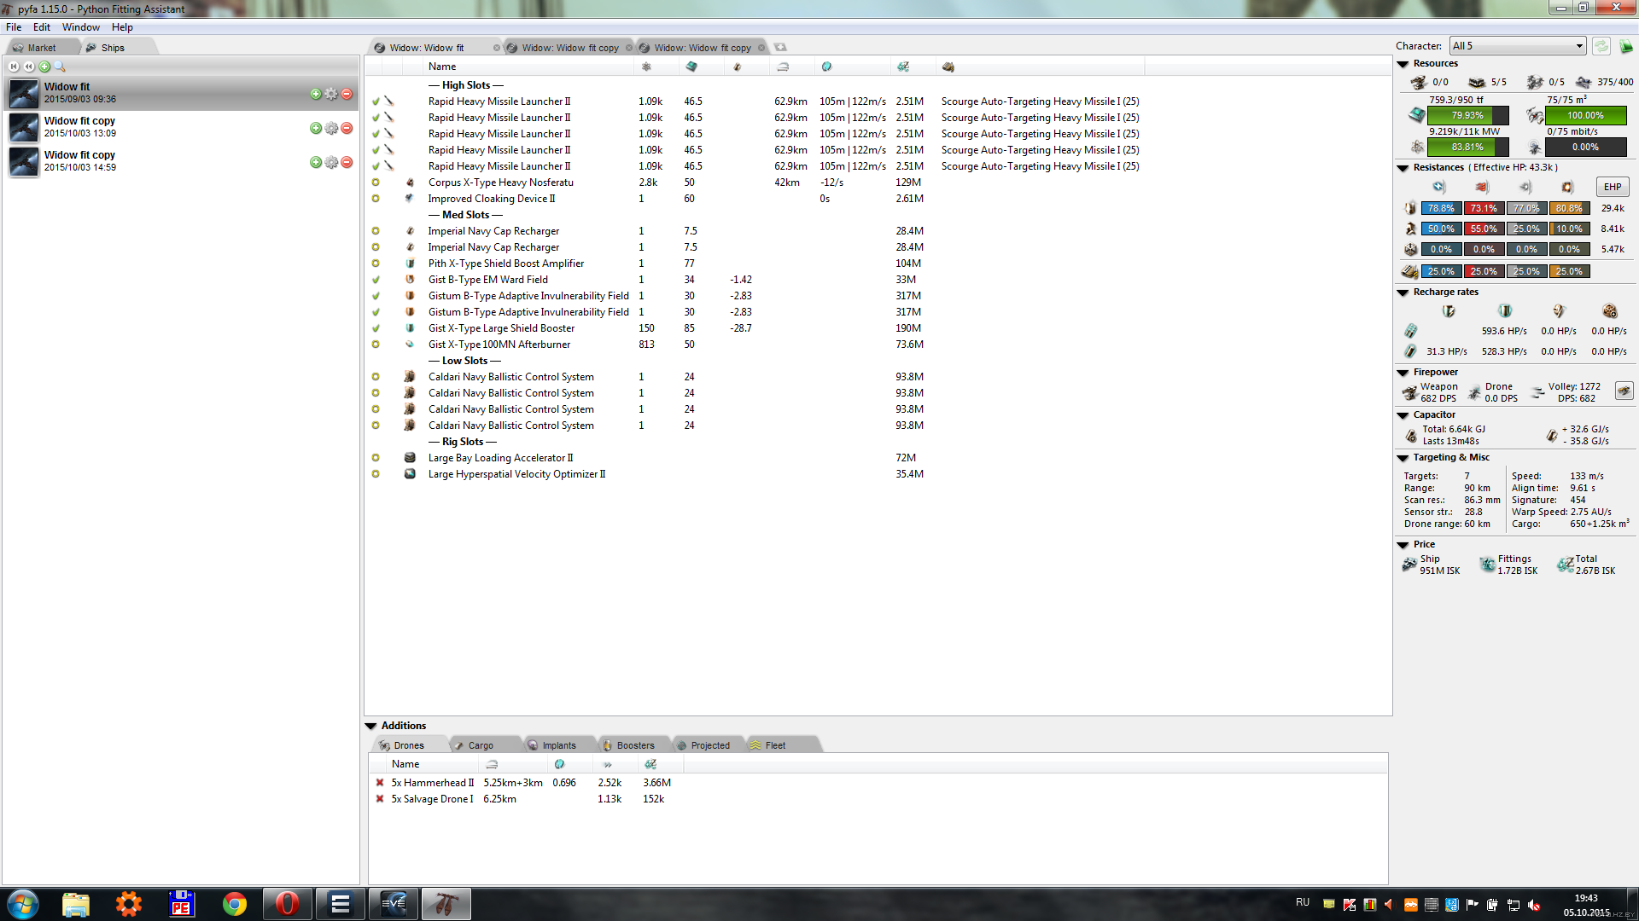Rename Widow fit using its gear icon
The height and width of the screenshot is (921, 1639).
tap(331, 94)
